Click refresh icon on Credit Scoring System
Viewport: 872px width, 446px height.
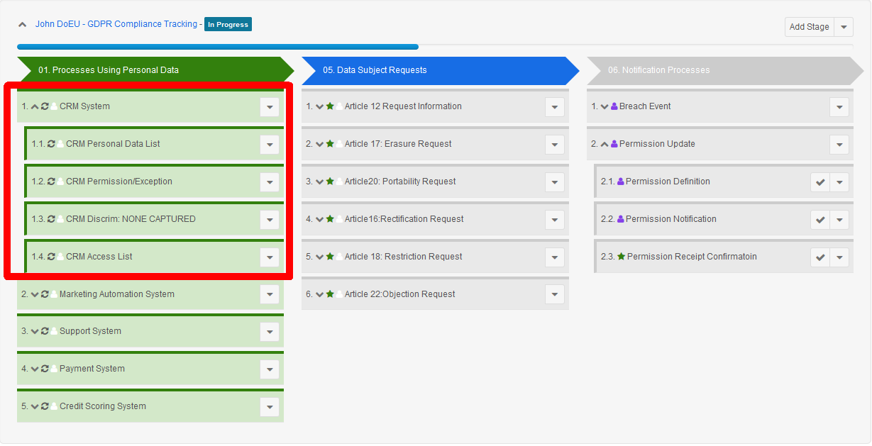coord(45,406)
